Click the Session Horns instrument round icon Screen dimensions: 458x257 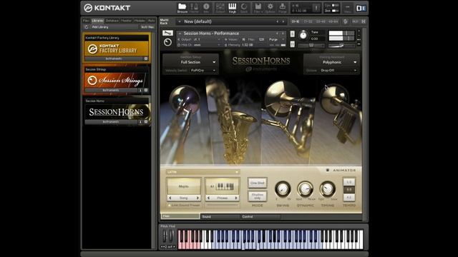[x=167, y=42]
